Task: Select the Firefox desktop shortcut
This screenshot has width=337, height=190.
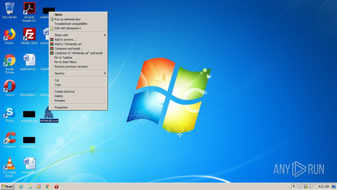Action: pyautogui.click(x=9, y=36)
